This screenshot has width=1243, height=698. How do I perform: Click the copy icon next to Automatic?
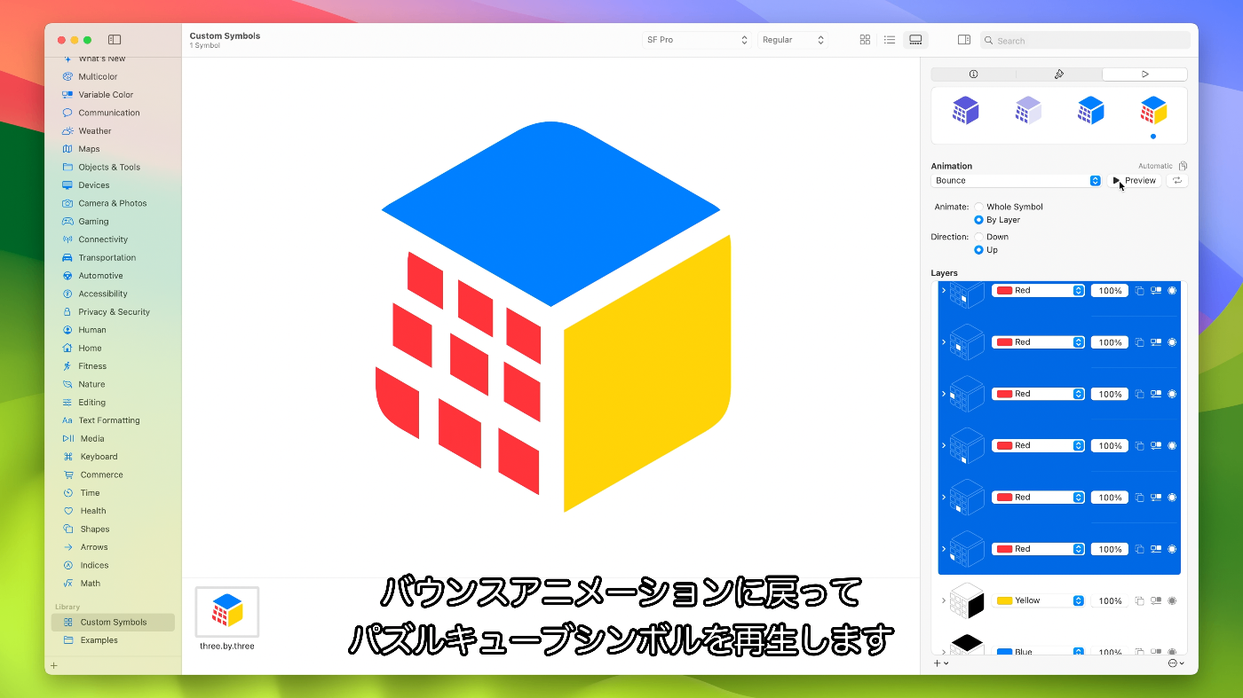pos(1183,166)
